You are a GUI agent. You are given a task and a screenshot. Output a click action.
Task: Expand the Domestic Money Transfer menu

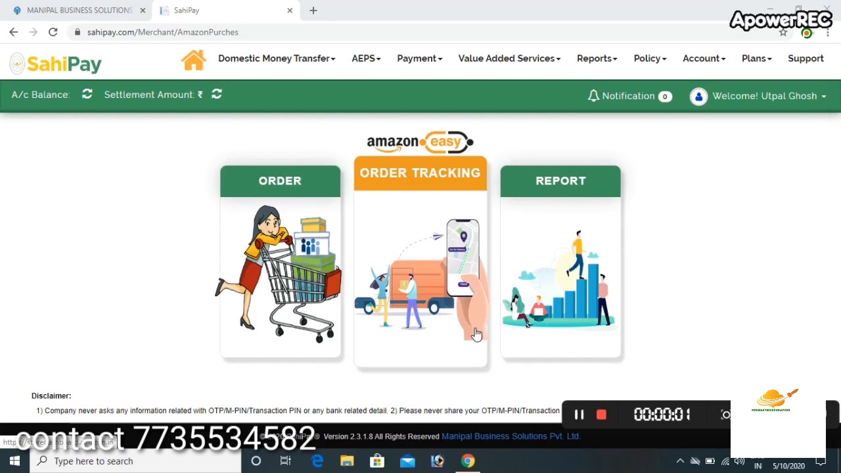(x=277, y=58)
